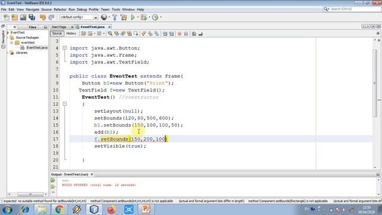Click the Clean and Build icon
This screenshot has height=215, width=382.
point(124,17)
